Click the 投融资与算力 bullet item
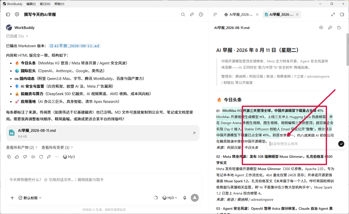The height and width of the screenshot is (214, 349). (x=84, y=94)
